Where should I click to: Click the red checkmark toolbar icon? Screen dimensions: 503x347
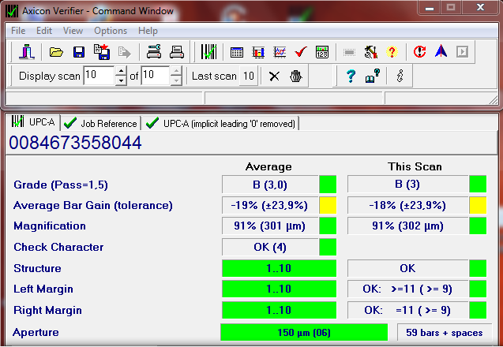[301, 52]
